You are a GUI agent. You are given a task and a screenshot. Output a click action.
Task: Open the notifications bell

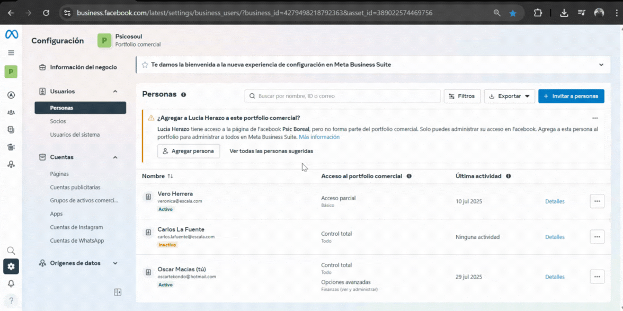coord(11,283)
